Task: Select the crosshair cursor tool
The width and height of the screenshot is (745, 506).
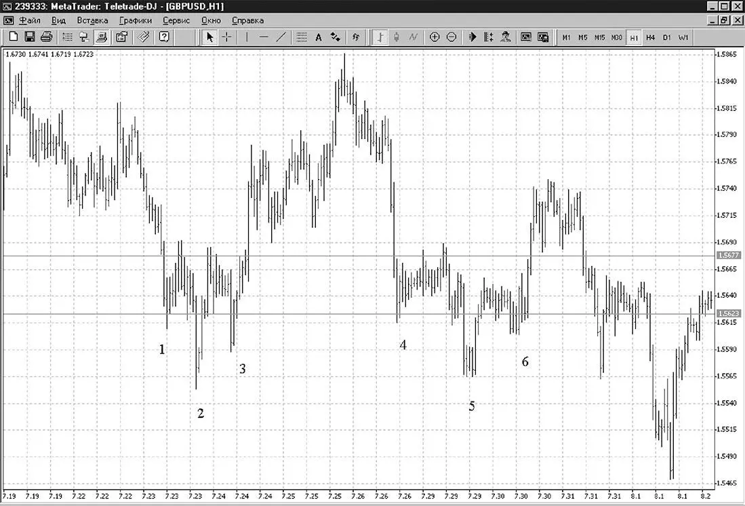Action: pyautogui.click(x=227, y=37)
